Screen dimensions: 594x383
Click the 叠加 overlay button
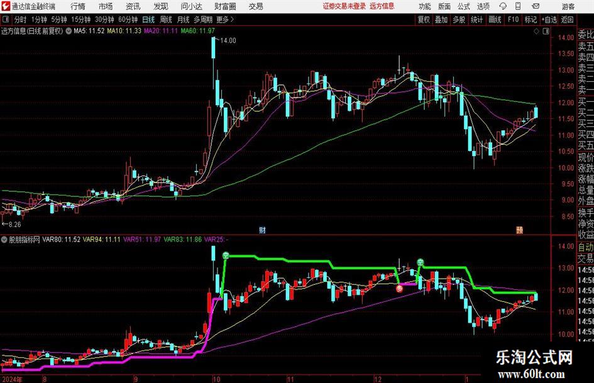(441, 19)
